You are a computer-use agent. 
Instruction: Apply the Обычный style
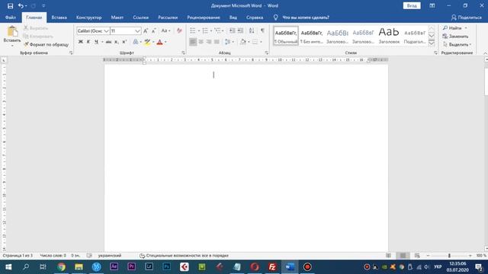[x=286, y=36]
